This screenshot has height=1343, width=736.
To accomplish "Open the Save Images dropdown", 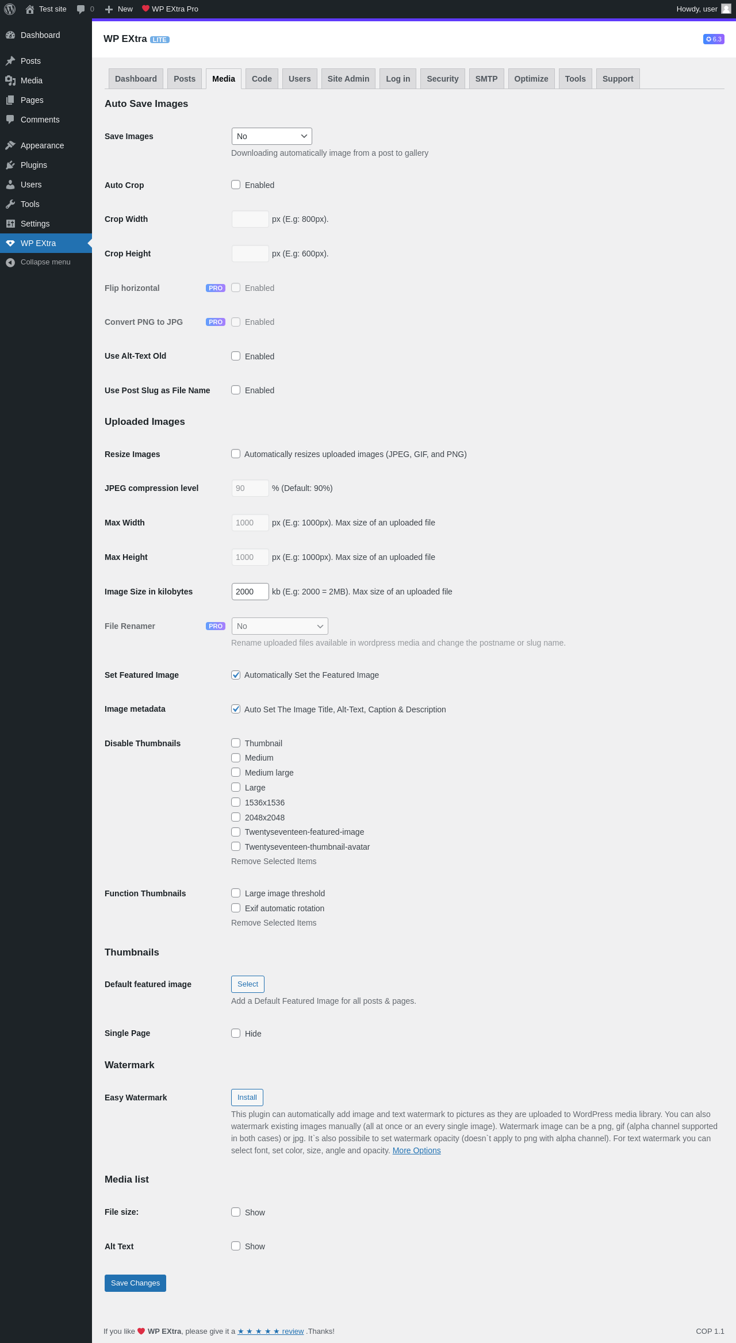I will pyautogui.click(x=272, y=136).
